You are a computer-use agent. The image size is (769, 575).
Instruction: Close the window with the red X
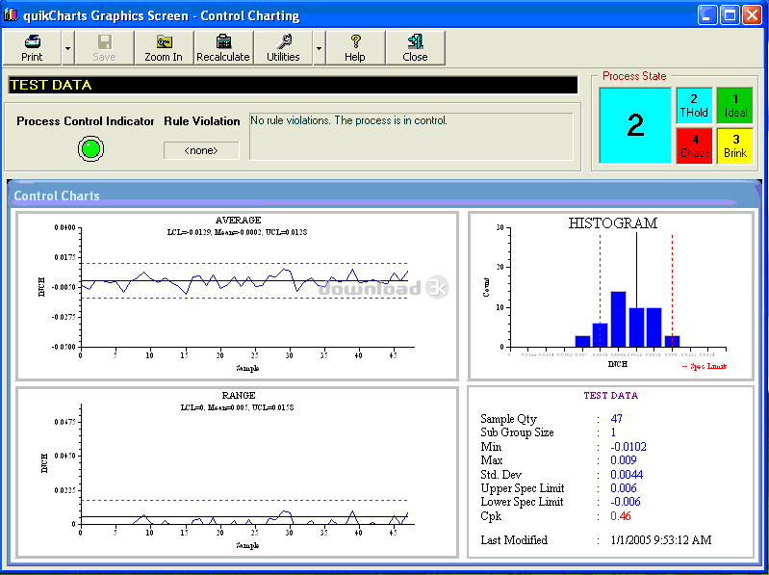752,15
